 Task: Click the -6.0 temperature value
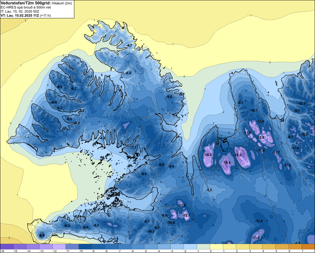[128, 73]
